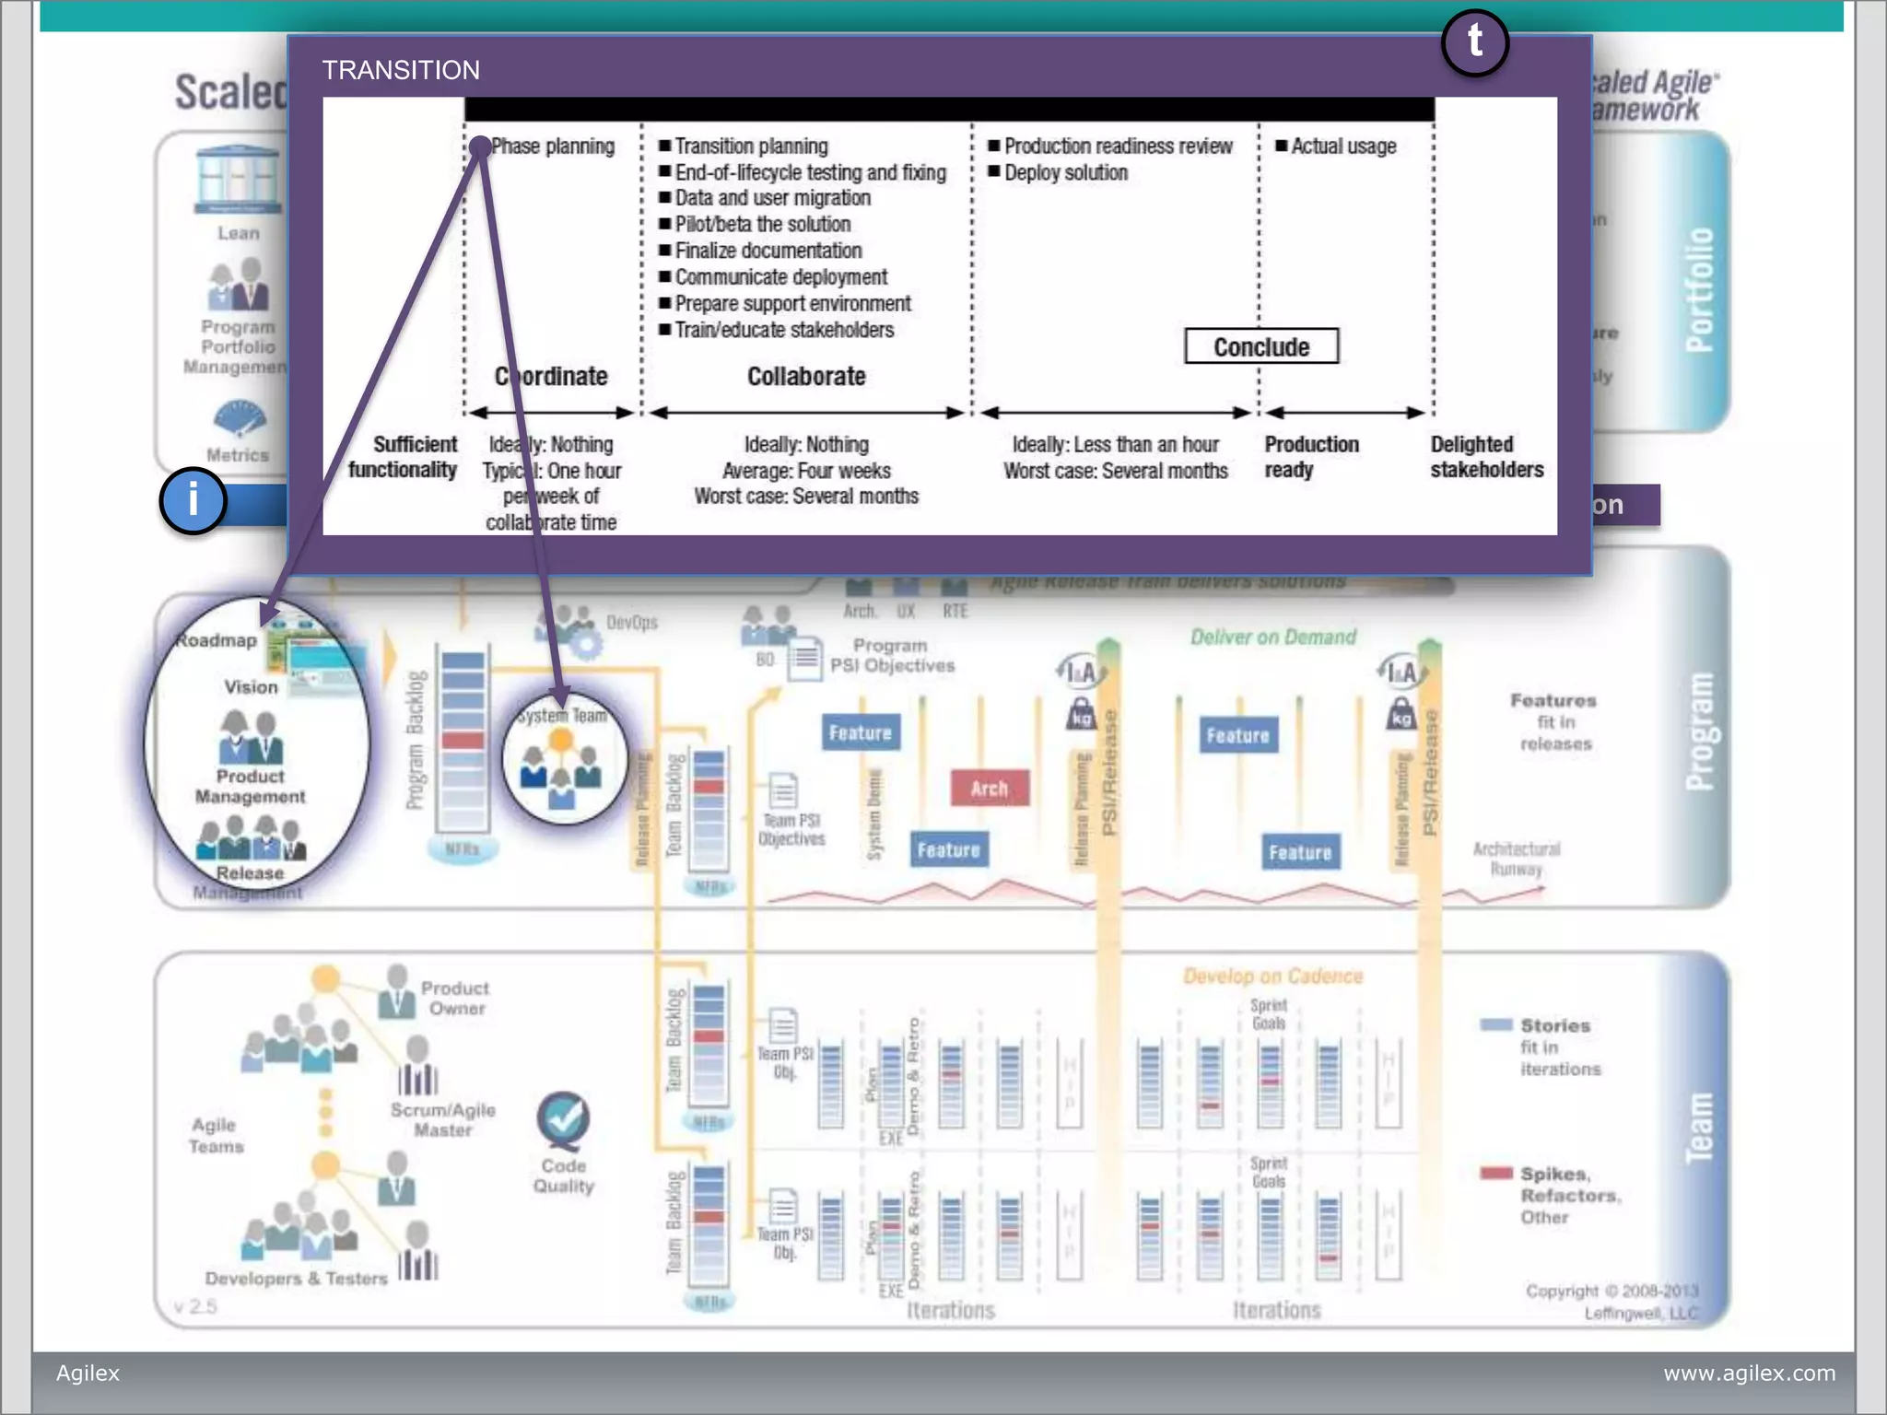The image size is (1887, 1415).
Task: Click the Metrics gauge icon
Action: tap(239, 419)
